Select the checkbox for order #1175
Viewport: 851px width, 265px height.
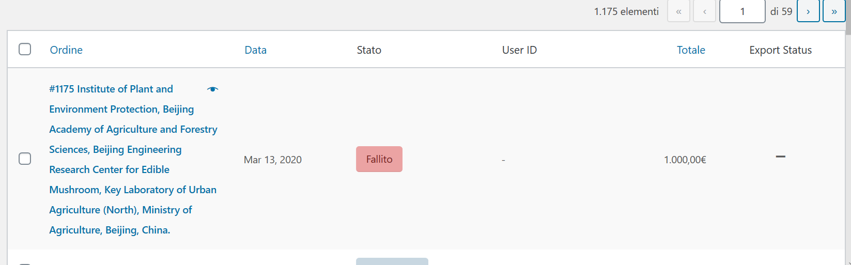pos(25,159)
